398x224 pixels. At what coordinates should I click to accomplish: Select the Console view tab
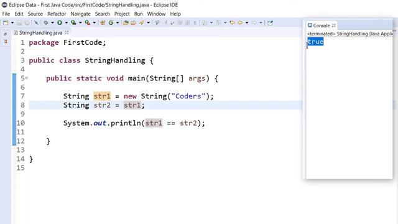point(321,26)
